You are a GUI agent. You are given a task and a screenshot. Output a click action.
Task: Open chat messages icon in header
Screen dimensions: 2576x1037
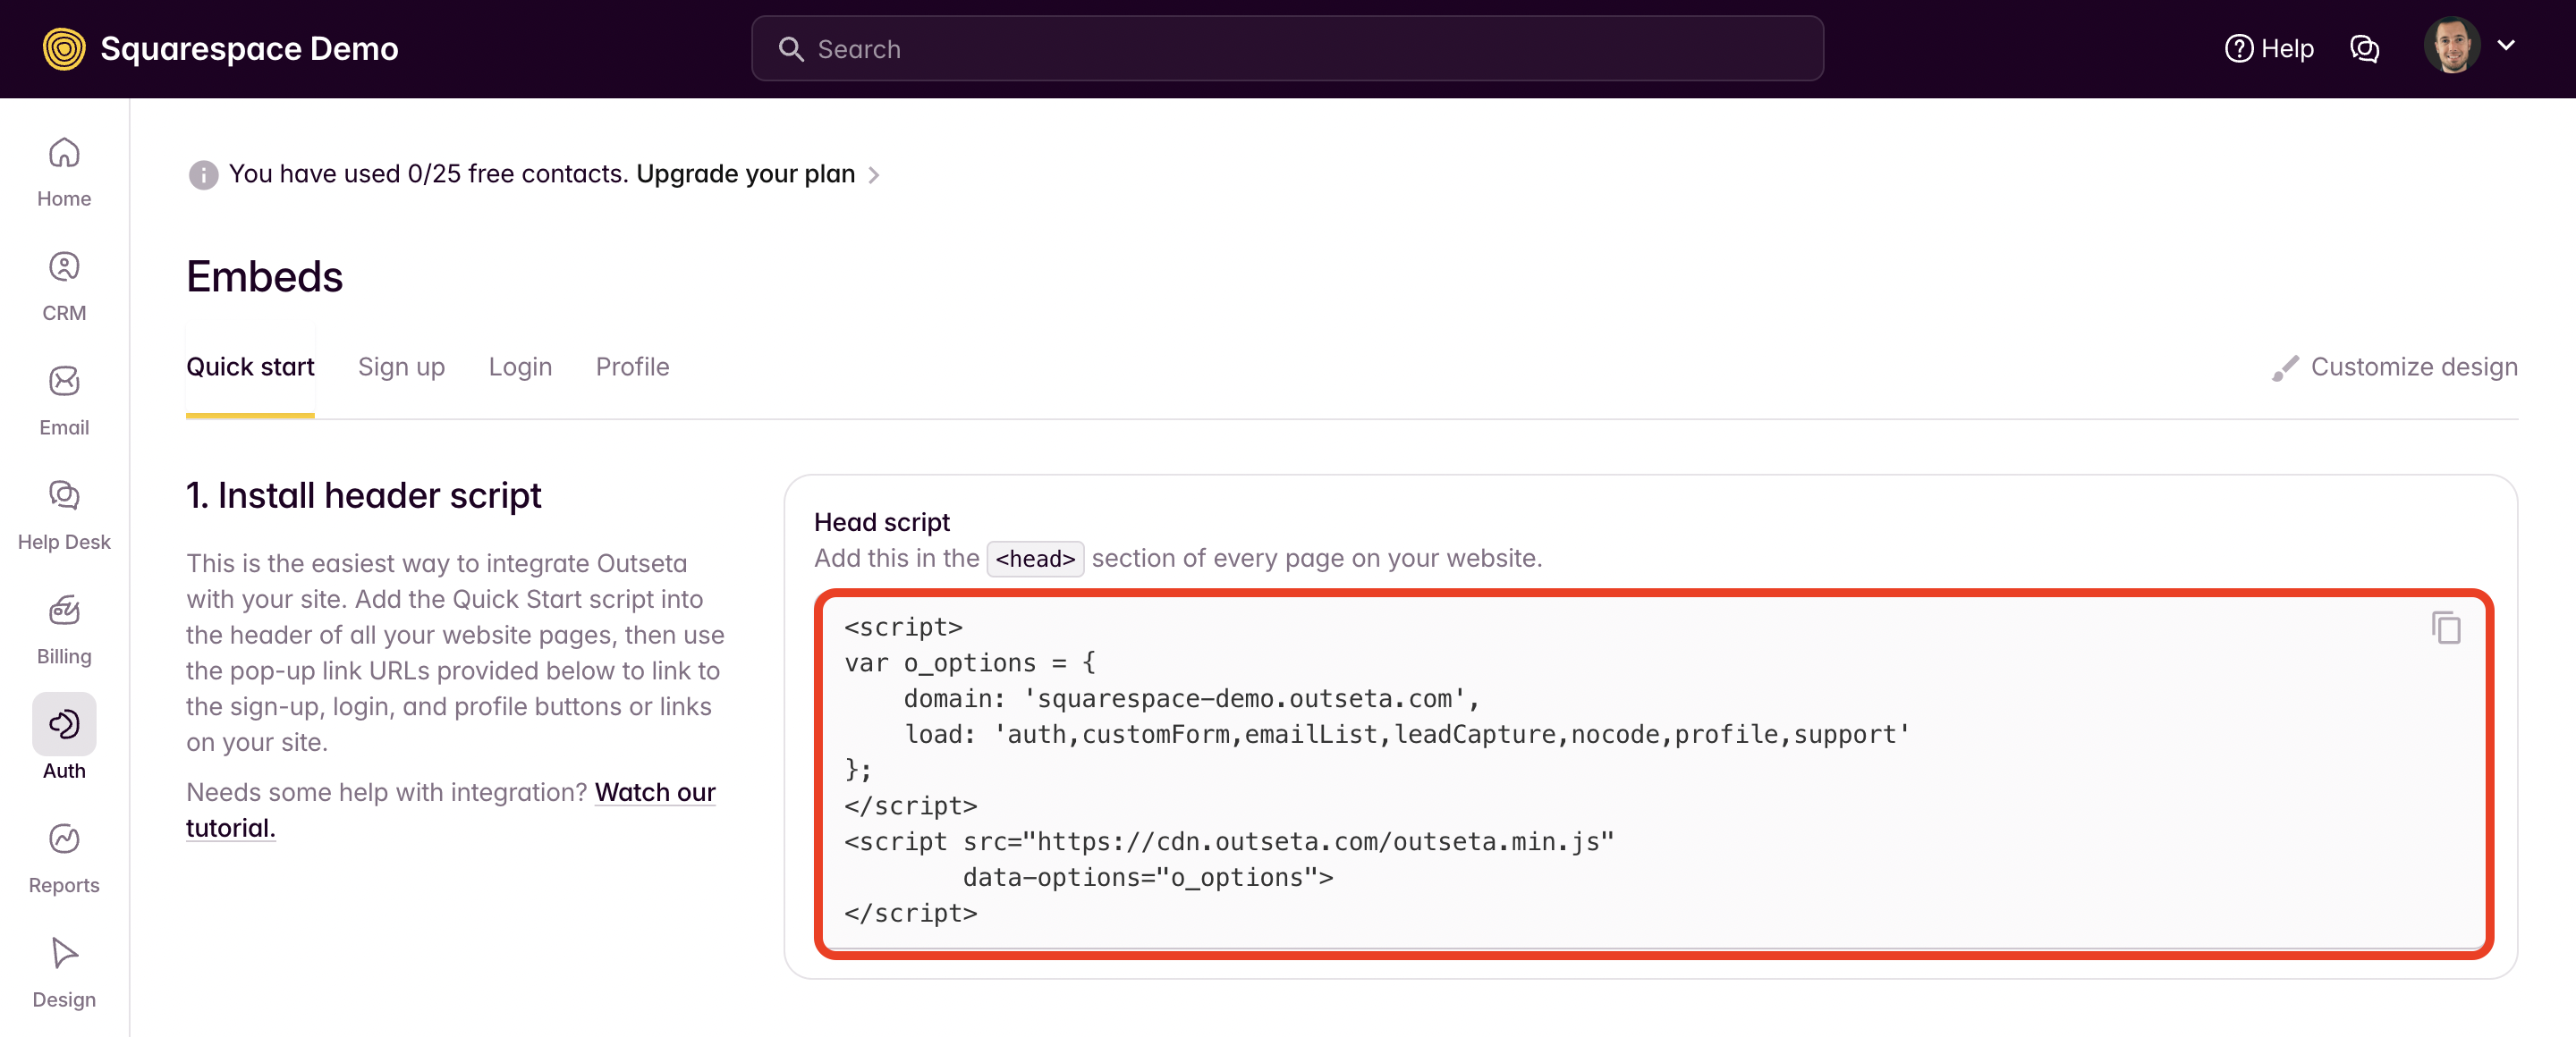(2364, 48)
